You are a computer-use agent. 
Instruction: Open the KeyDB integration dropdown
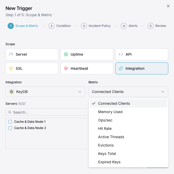coord(45,92)
